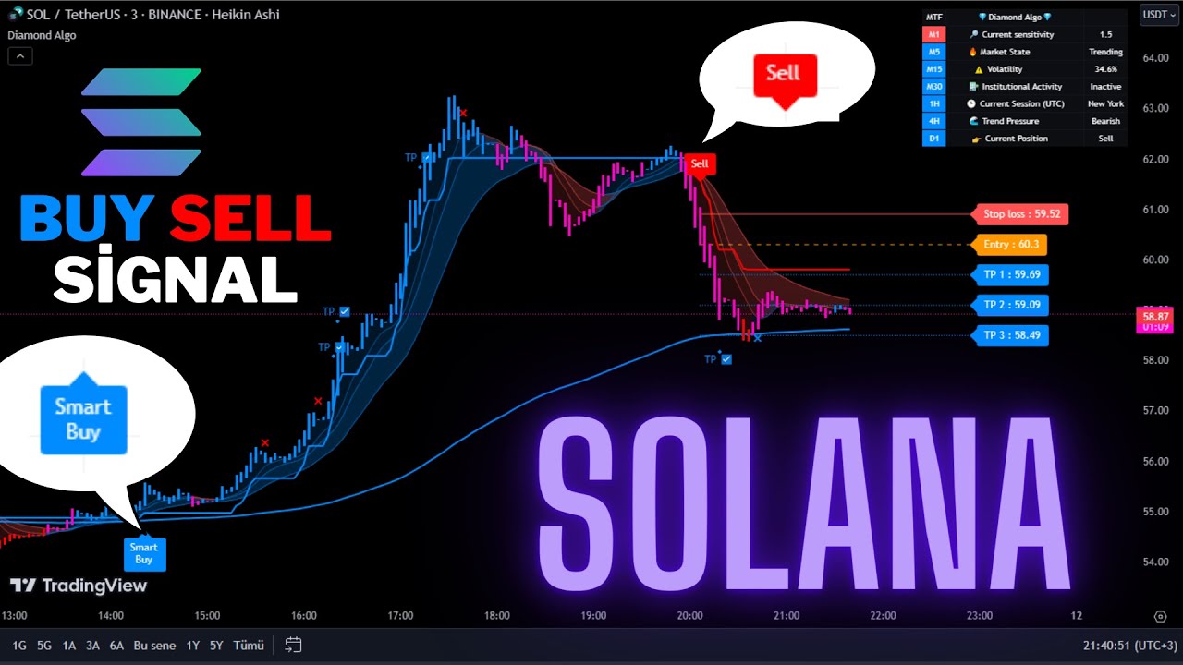Image resolution: width=1183 pixels, height=665 pixels.
Task: Select the 1Y time range
Action: pyautogui.click(x=192, y=646)
